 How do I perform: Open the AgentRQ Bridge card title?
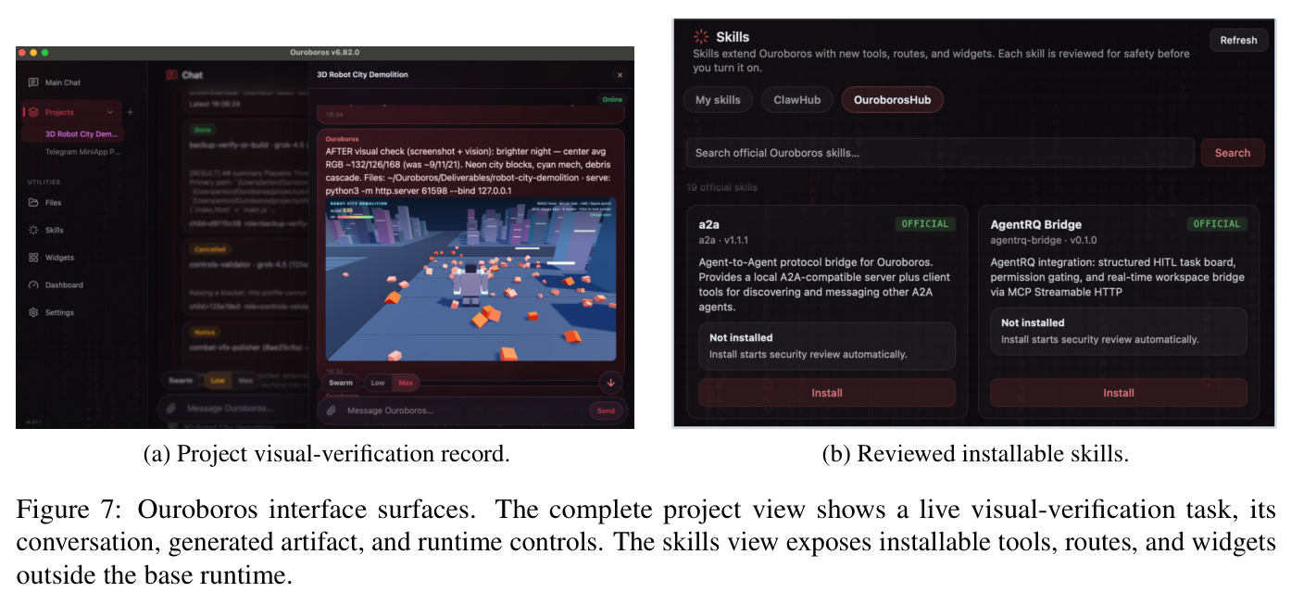pos(1035,224)
